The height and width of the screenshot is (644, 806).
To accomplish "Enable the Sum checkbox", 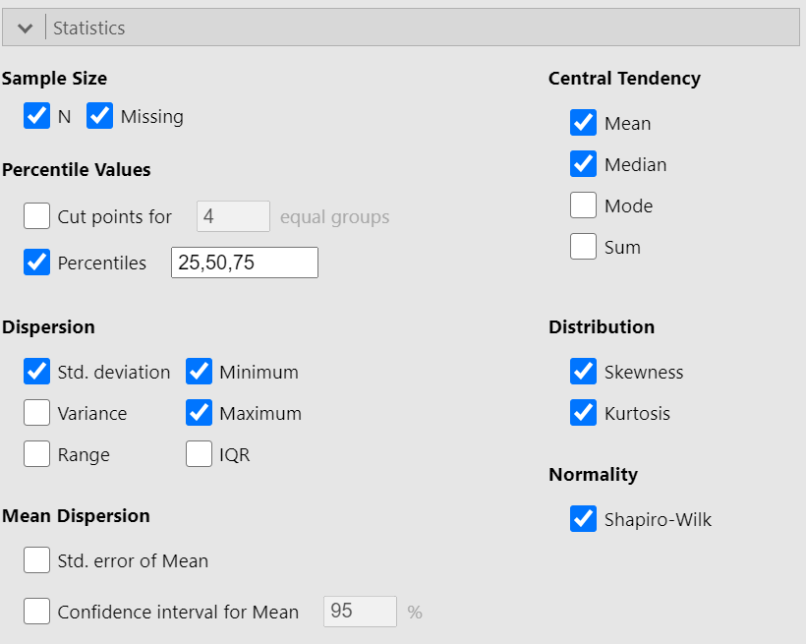I will (x=584, y=247).
